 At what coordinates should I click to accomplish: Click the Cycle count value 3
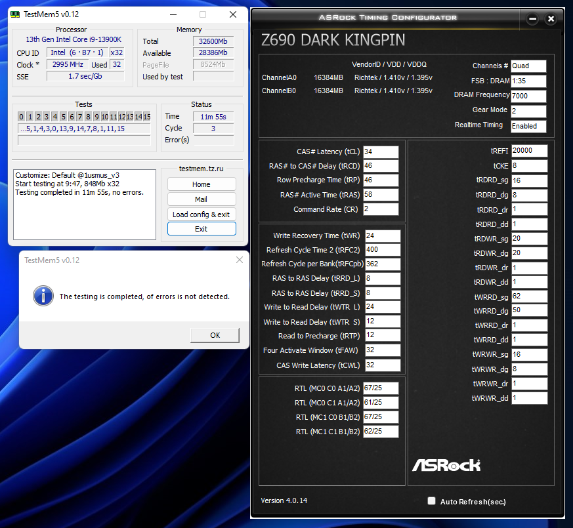[213, 129]
